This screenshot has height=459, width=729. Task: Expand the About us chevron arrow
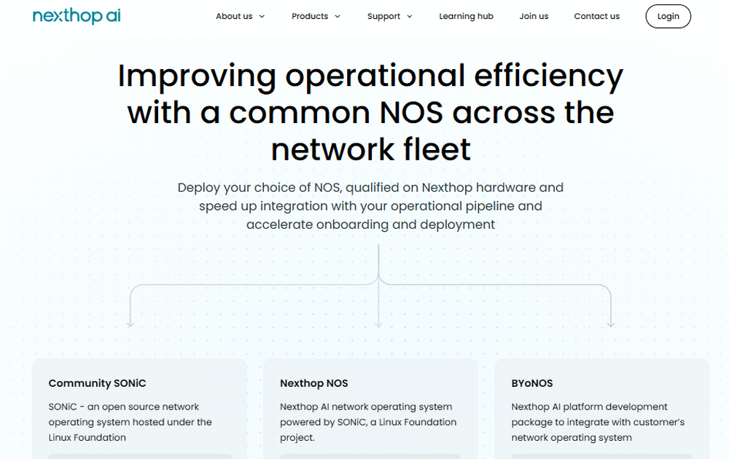(x=262, y=16)
